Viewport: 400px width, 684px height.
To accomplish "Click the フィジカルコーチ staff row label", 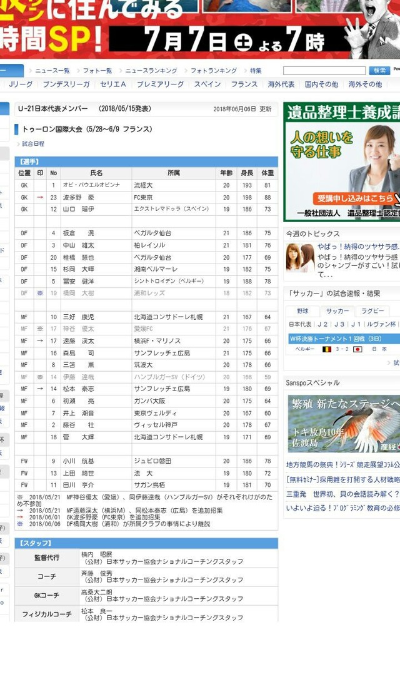I will (47, 614).
